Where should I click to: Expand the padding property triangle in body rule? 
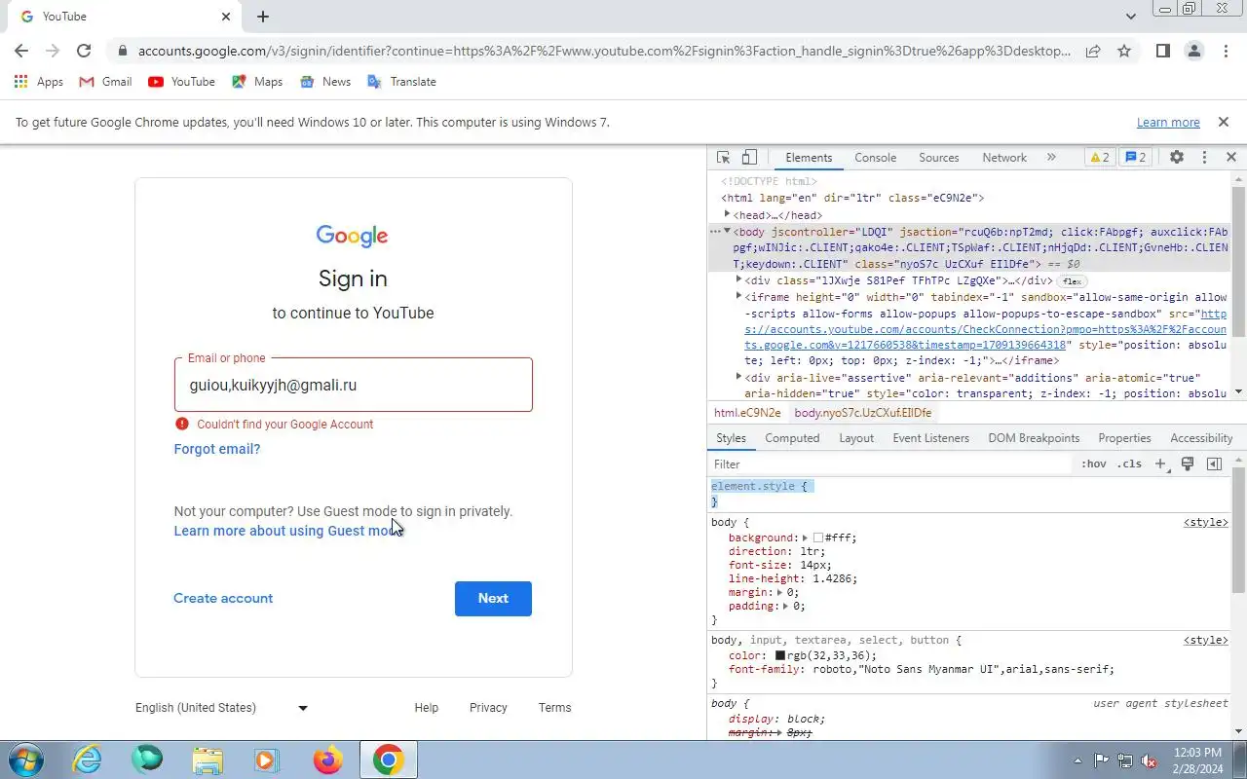[787, 606]
